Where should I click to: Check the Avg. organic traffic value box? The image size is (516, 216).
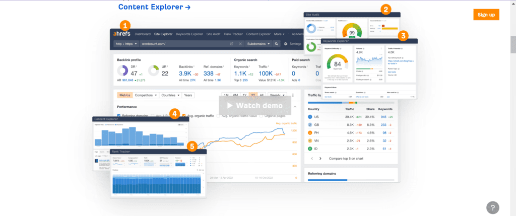click(218, 115)
